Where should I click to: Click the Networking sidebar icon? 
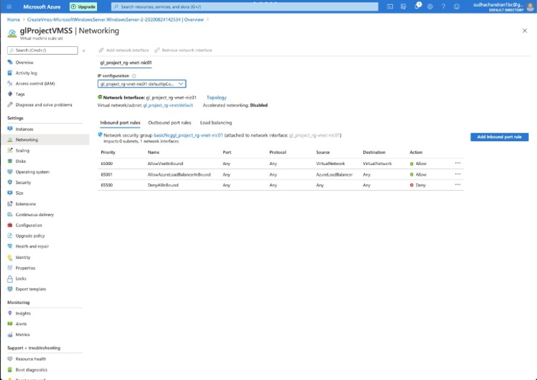(10, 140)
